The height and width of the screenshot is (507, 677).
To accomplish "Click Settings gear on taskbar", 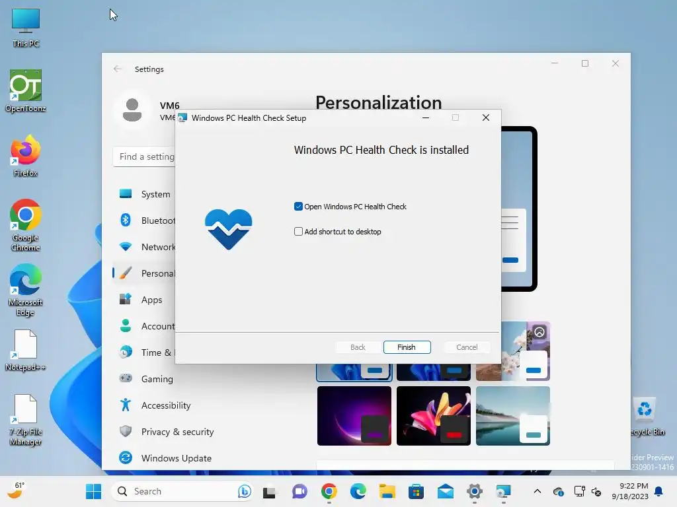I will coord(475,491).
